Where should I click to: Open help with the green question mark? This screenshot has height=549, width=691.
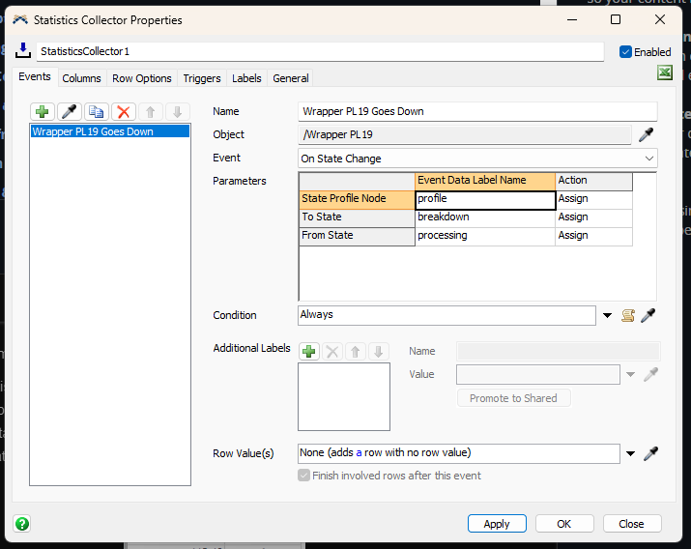click(22, 524)
